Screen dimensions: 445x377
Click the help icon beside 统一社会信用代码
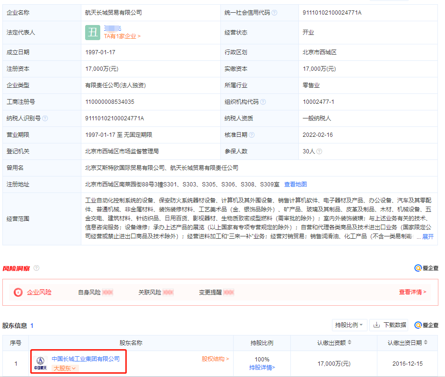coord(274,13)
